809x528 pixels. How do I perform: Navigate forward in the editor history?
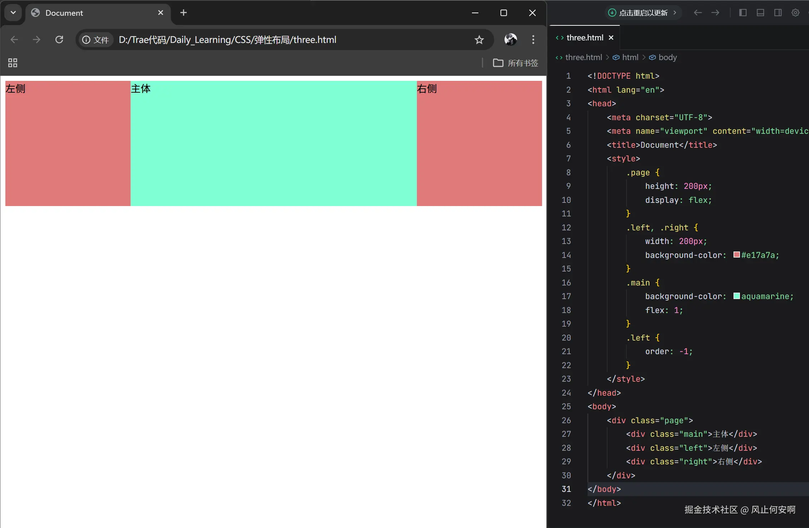[715, 13]
